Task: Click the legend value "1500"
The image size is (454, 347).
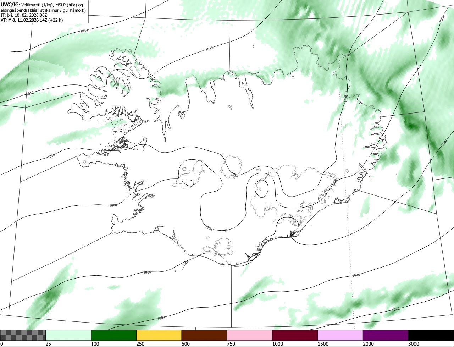Action: pos(323,344)
